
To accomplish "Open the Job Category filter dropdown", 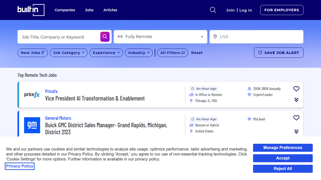I will click(x=69, y=53).
